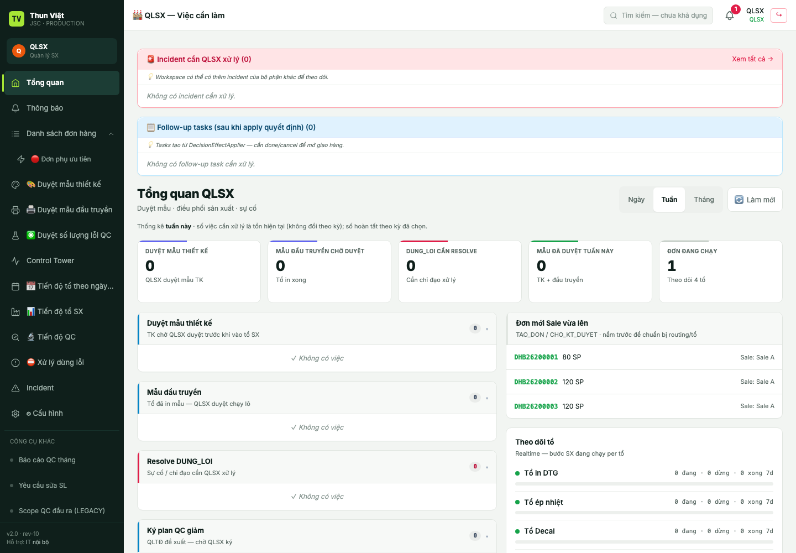This screenshot has width=796, height=553.
Task: Open order DHB26200002 row
Action: pos(644,382)
